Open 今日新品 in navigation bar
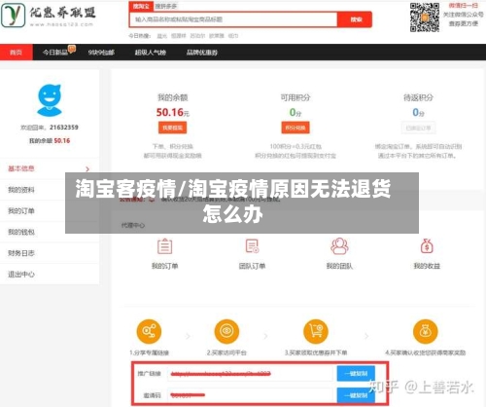Screen dimensions: 486x407 (55, 53)
